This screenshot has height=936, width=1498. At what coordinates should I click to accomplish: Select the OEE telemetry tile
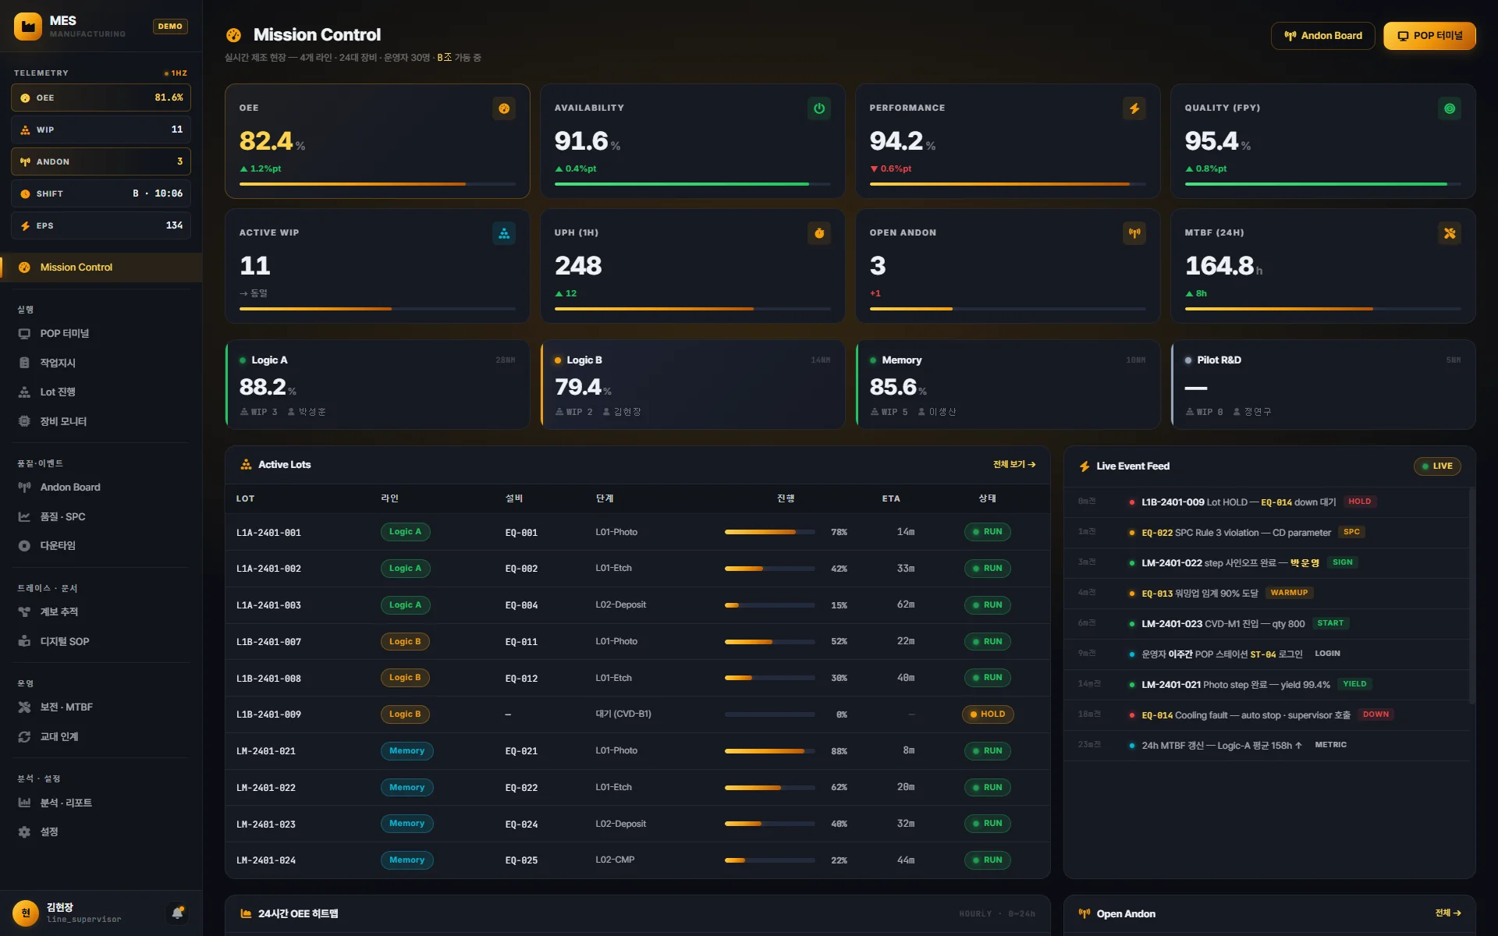[x=101, y=98]
